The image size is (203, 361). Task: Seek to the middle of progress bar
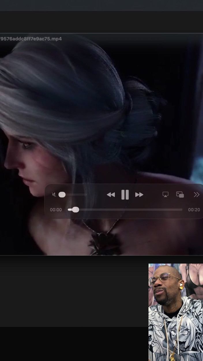click(125, 210)
